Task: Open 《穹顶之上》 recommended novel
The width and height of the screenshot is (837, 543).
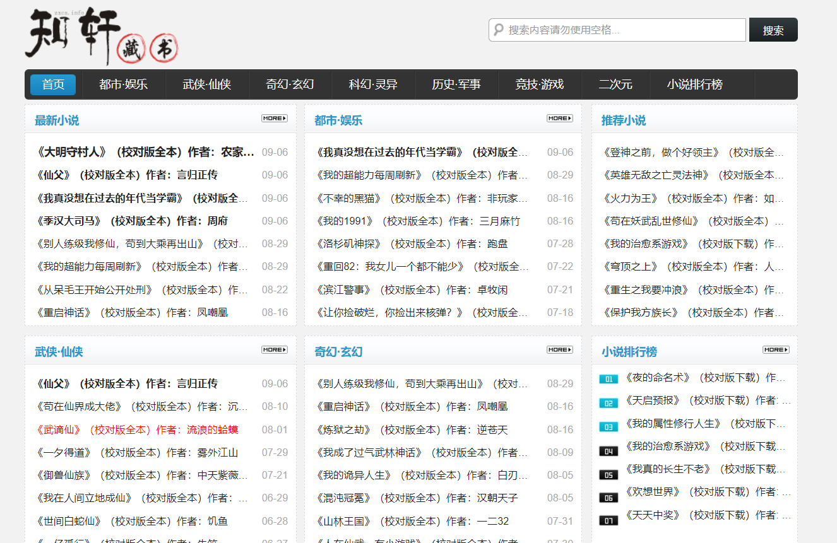Action: [693, 266]
